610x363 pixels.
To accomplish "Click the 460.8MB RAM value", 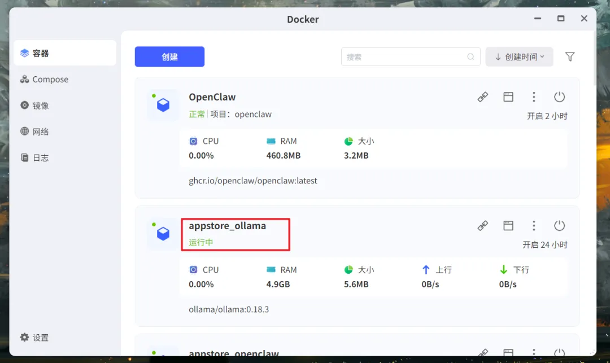I will point(283,155).
